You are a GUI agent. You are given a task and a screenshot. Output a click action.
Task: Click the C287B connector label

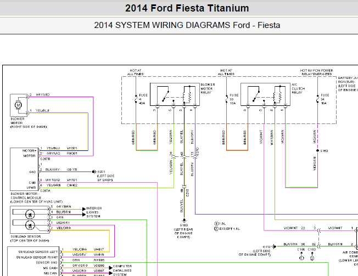45,159
